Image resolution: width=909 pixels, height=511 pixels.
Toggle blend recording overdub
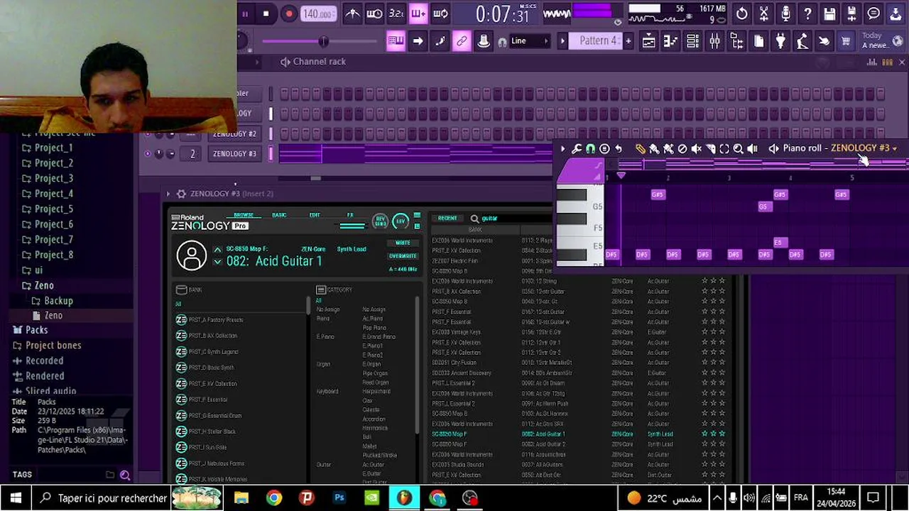[x=418, y=13]
